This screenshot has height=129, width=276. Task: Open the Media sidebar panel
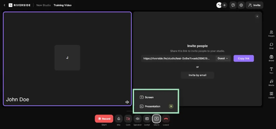point(271,82)
